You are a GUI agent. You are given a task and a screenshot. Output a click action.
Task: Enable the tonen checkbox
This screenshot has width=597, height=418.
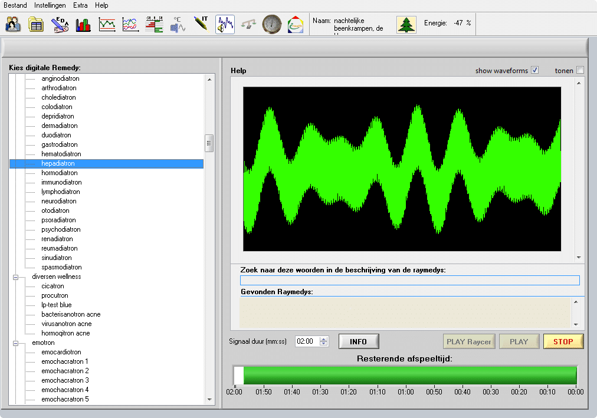(x=580, y=70)
